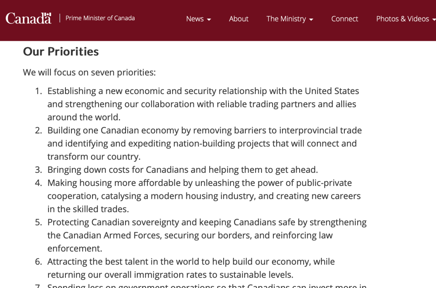Open the Photos & Videos menu

(x=406, y=19)
